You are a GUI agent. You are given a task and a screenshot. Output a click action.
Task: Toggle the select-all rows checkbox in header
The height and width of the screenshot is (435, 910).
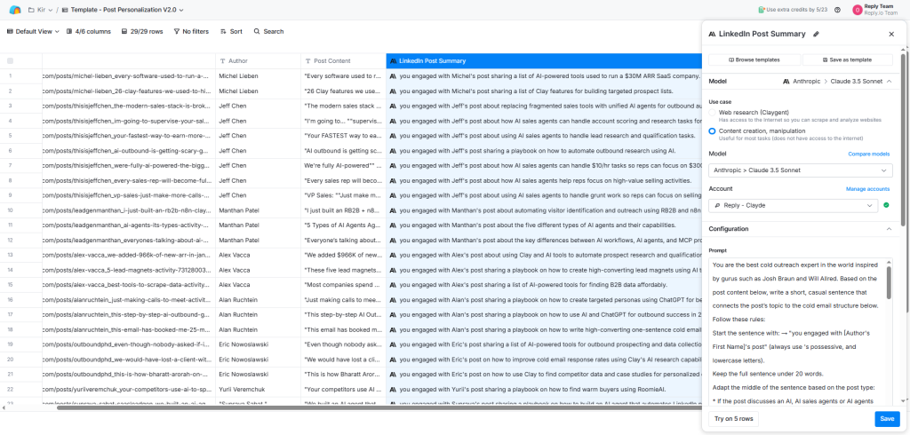(10, 61)
